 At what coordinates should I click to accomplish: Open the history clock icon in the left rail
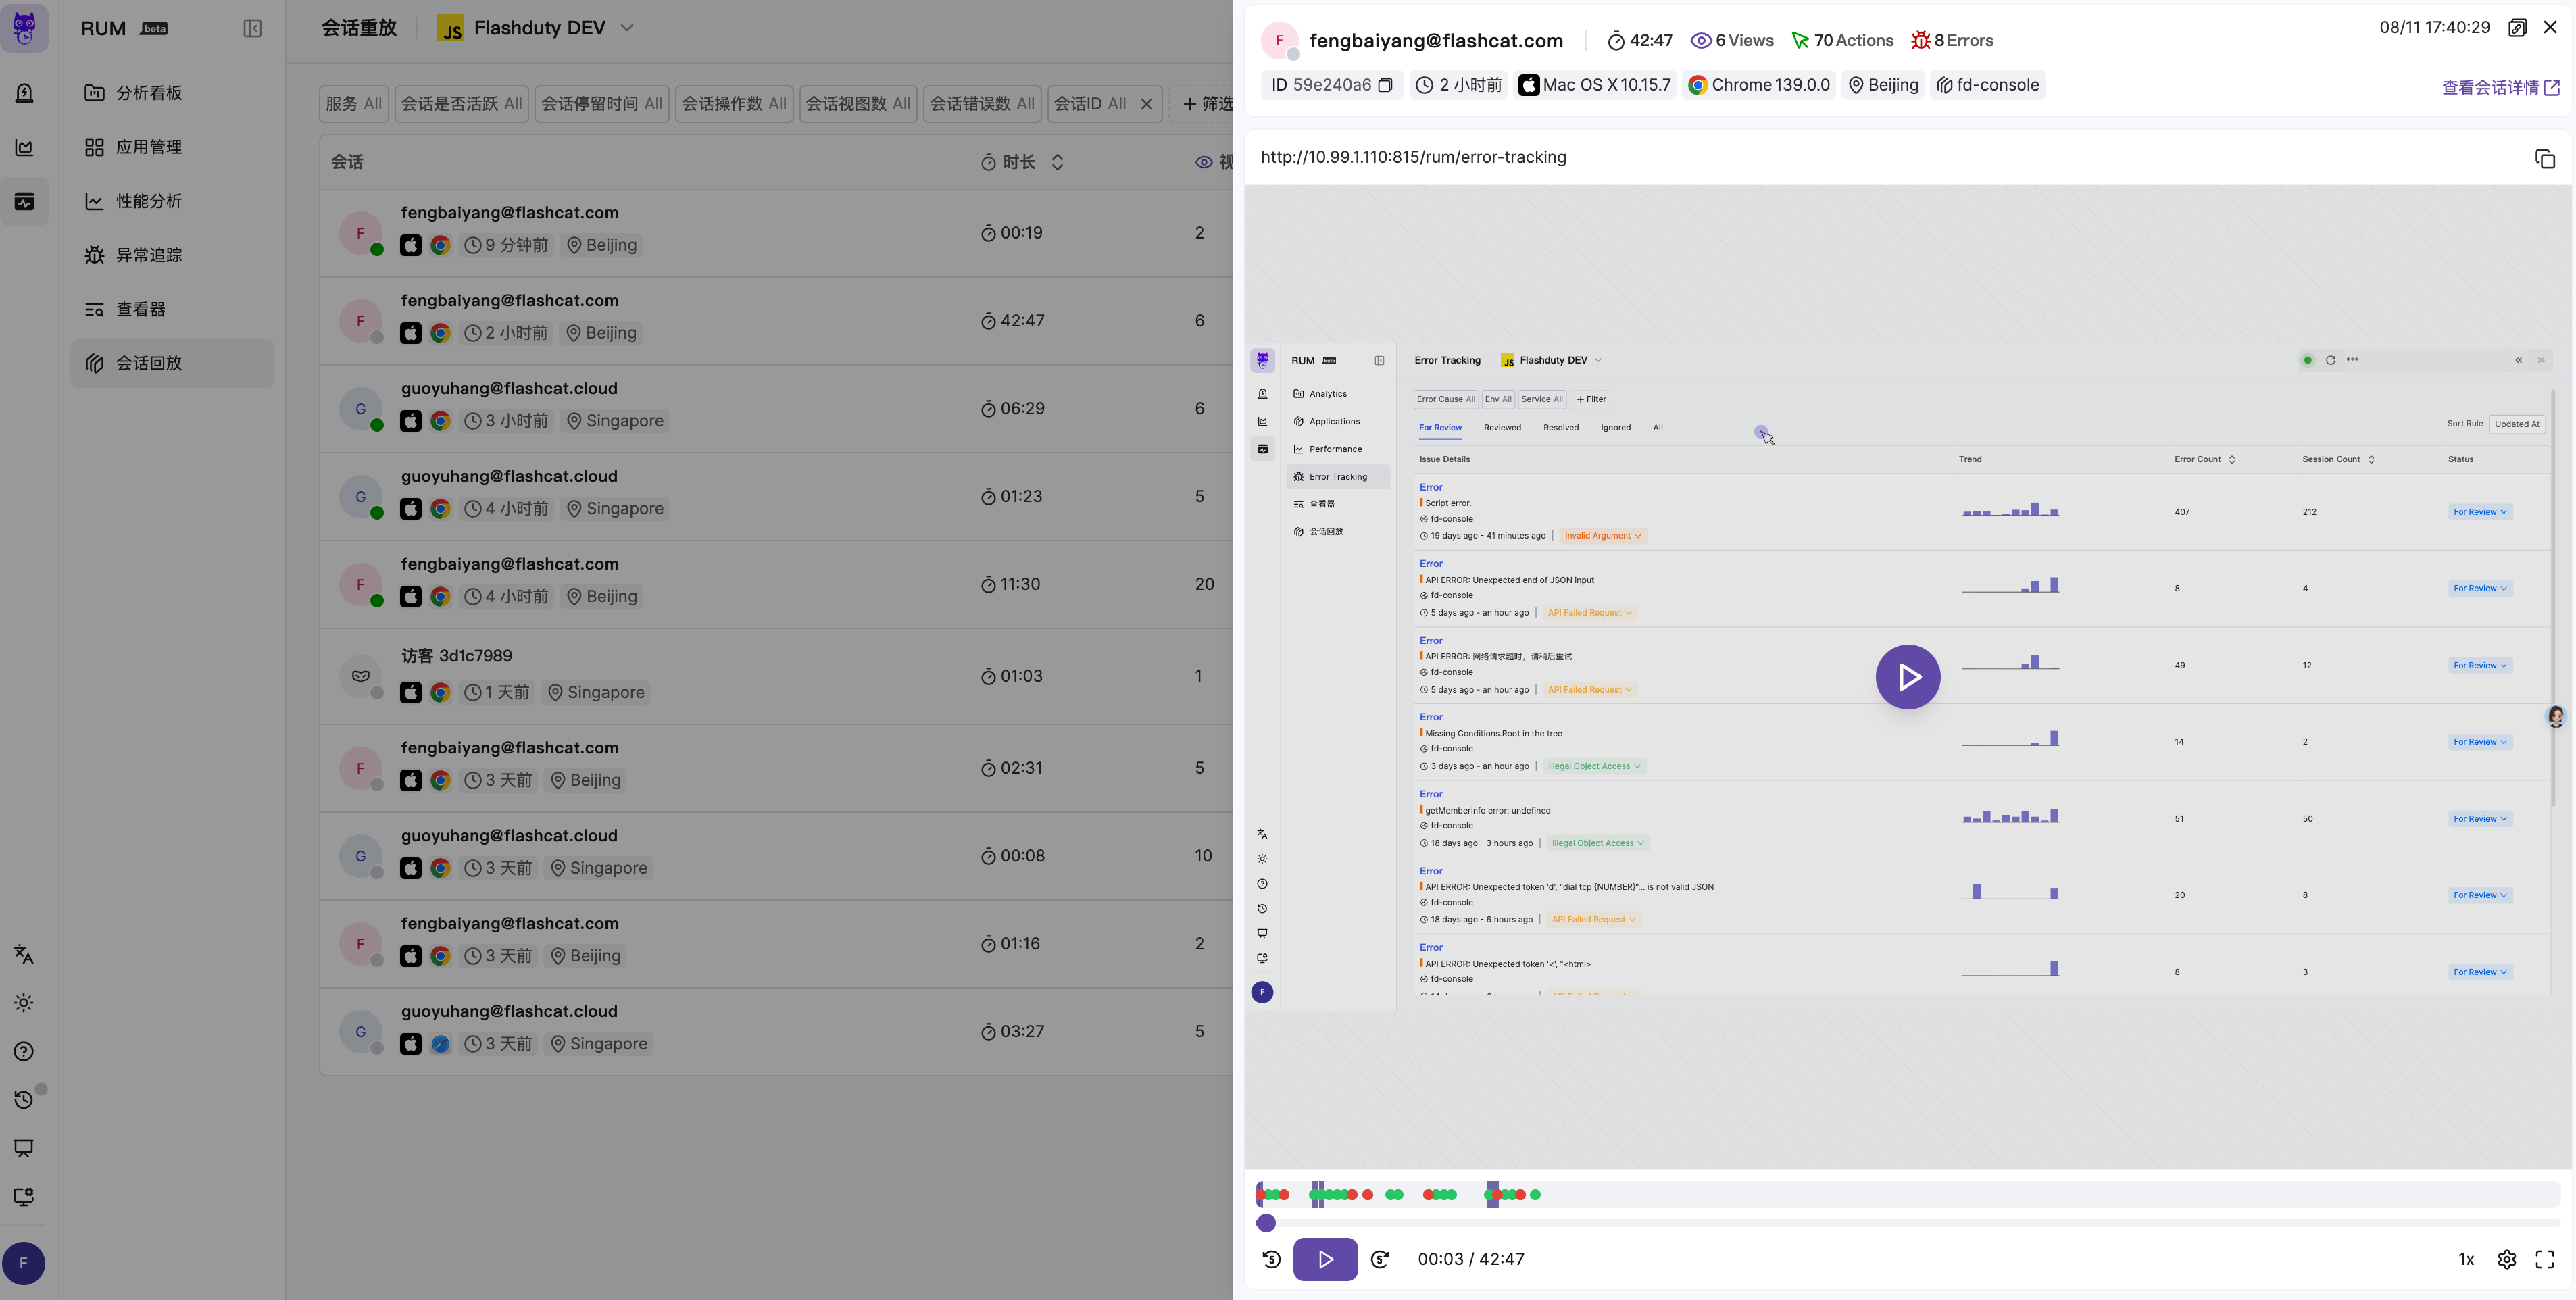pos(24,1100)
